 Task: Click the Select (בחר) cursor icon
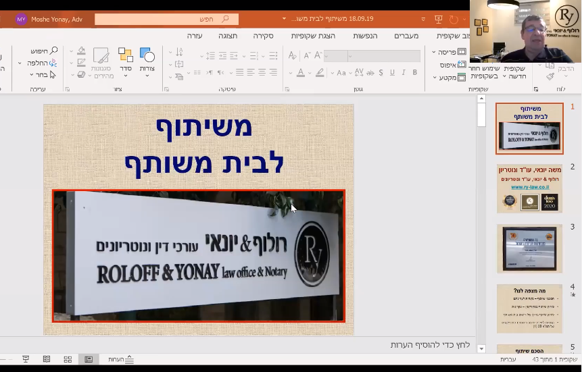click(x=53, y=75)
